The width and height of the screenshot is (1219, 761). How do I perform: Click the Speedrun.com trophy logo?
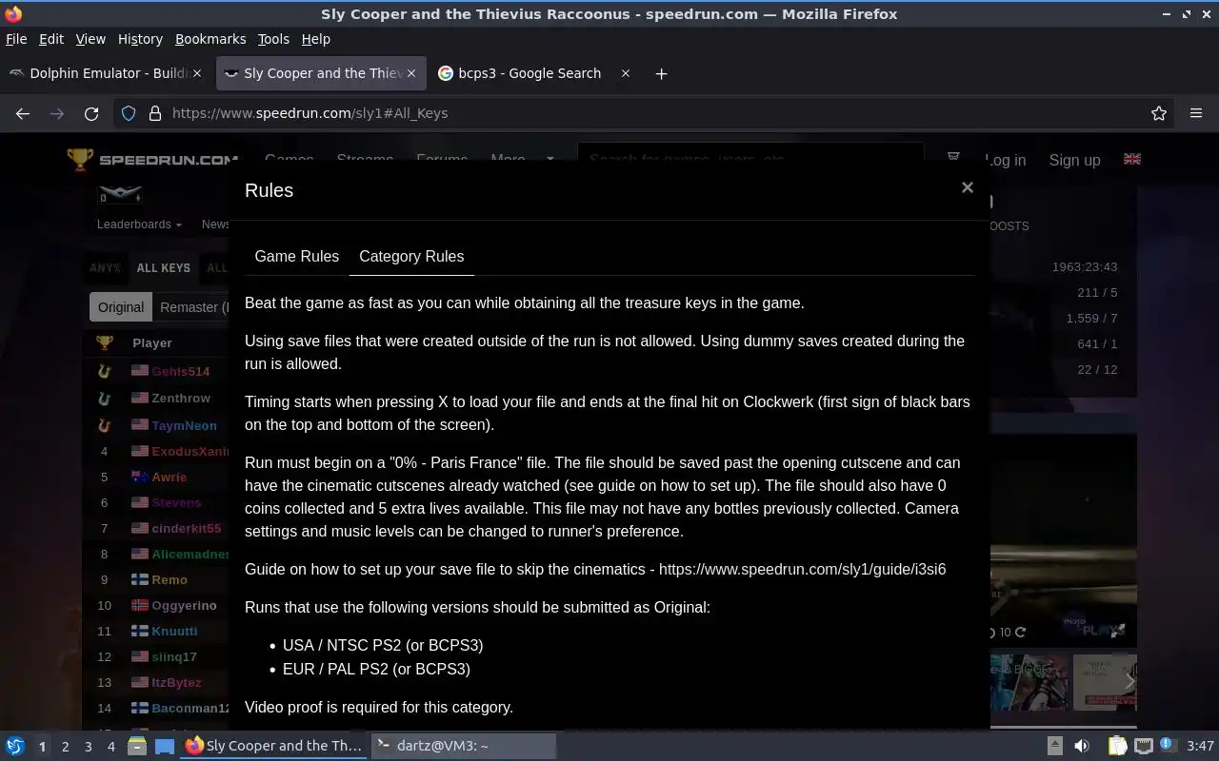click(152, 160)
